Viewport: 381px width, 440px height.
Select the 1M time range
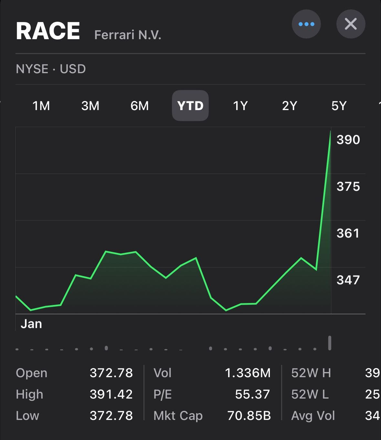pos(41,106)
